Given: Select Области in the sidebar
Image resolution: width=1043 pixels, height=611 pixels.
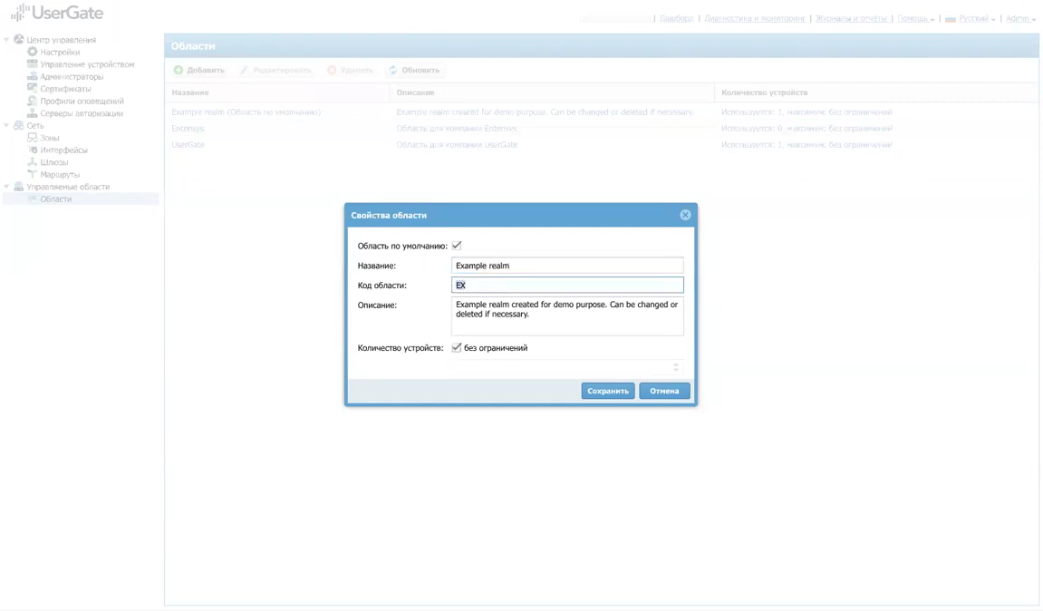Looking at the screenshot, I should [56, 199].
